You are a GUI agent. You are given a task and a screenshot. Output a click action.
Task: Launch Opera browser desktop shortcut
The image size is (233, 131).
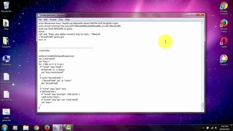coord(224,42)
